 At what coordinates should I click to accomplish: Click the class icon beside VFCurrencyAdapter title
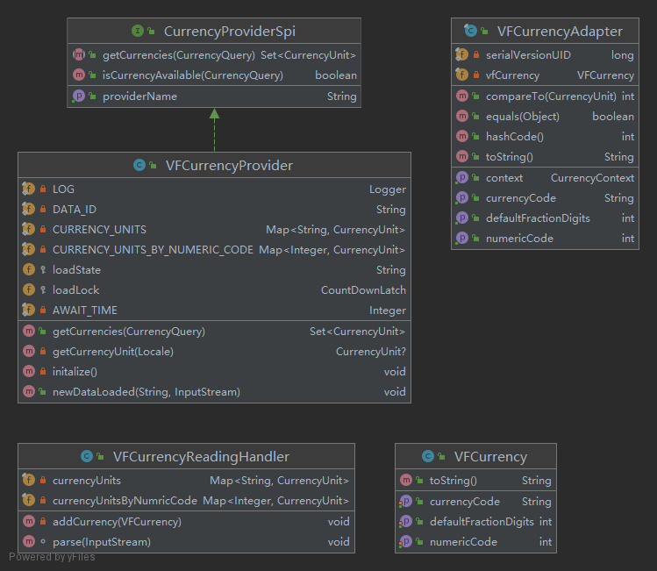pyautogui.click(x=470, y=30)
